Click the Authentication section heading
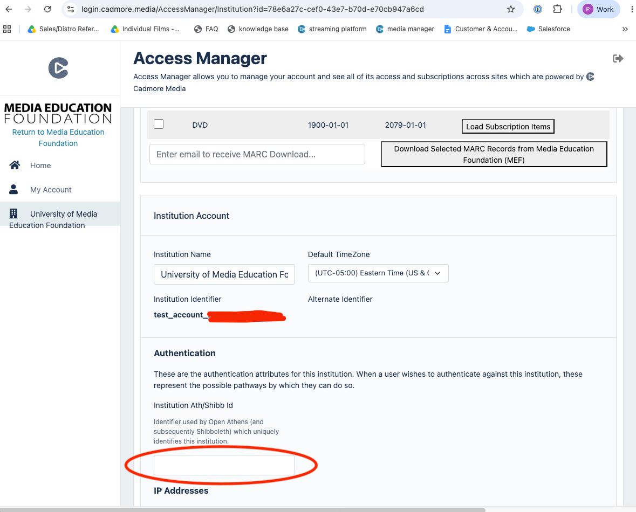This screenshot has height=512, width=636. pos(184,353)
